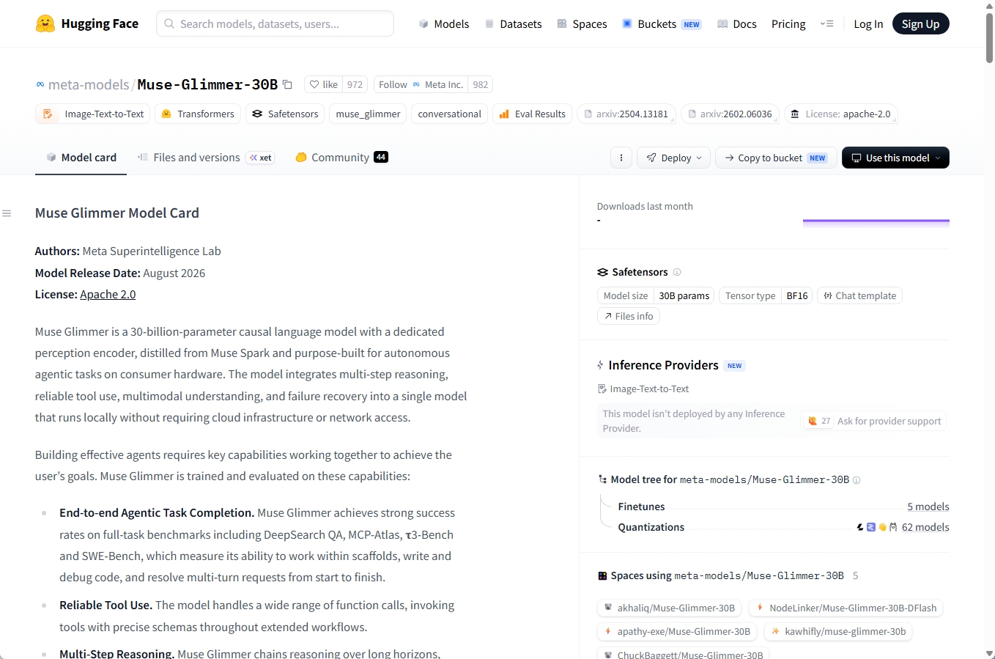Open the extra navigation menu next to Pricing
995x659 pixels.
click(827, 24)
